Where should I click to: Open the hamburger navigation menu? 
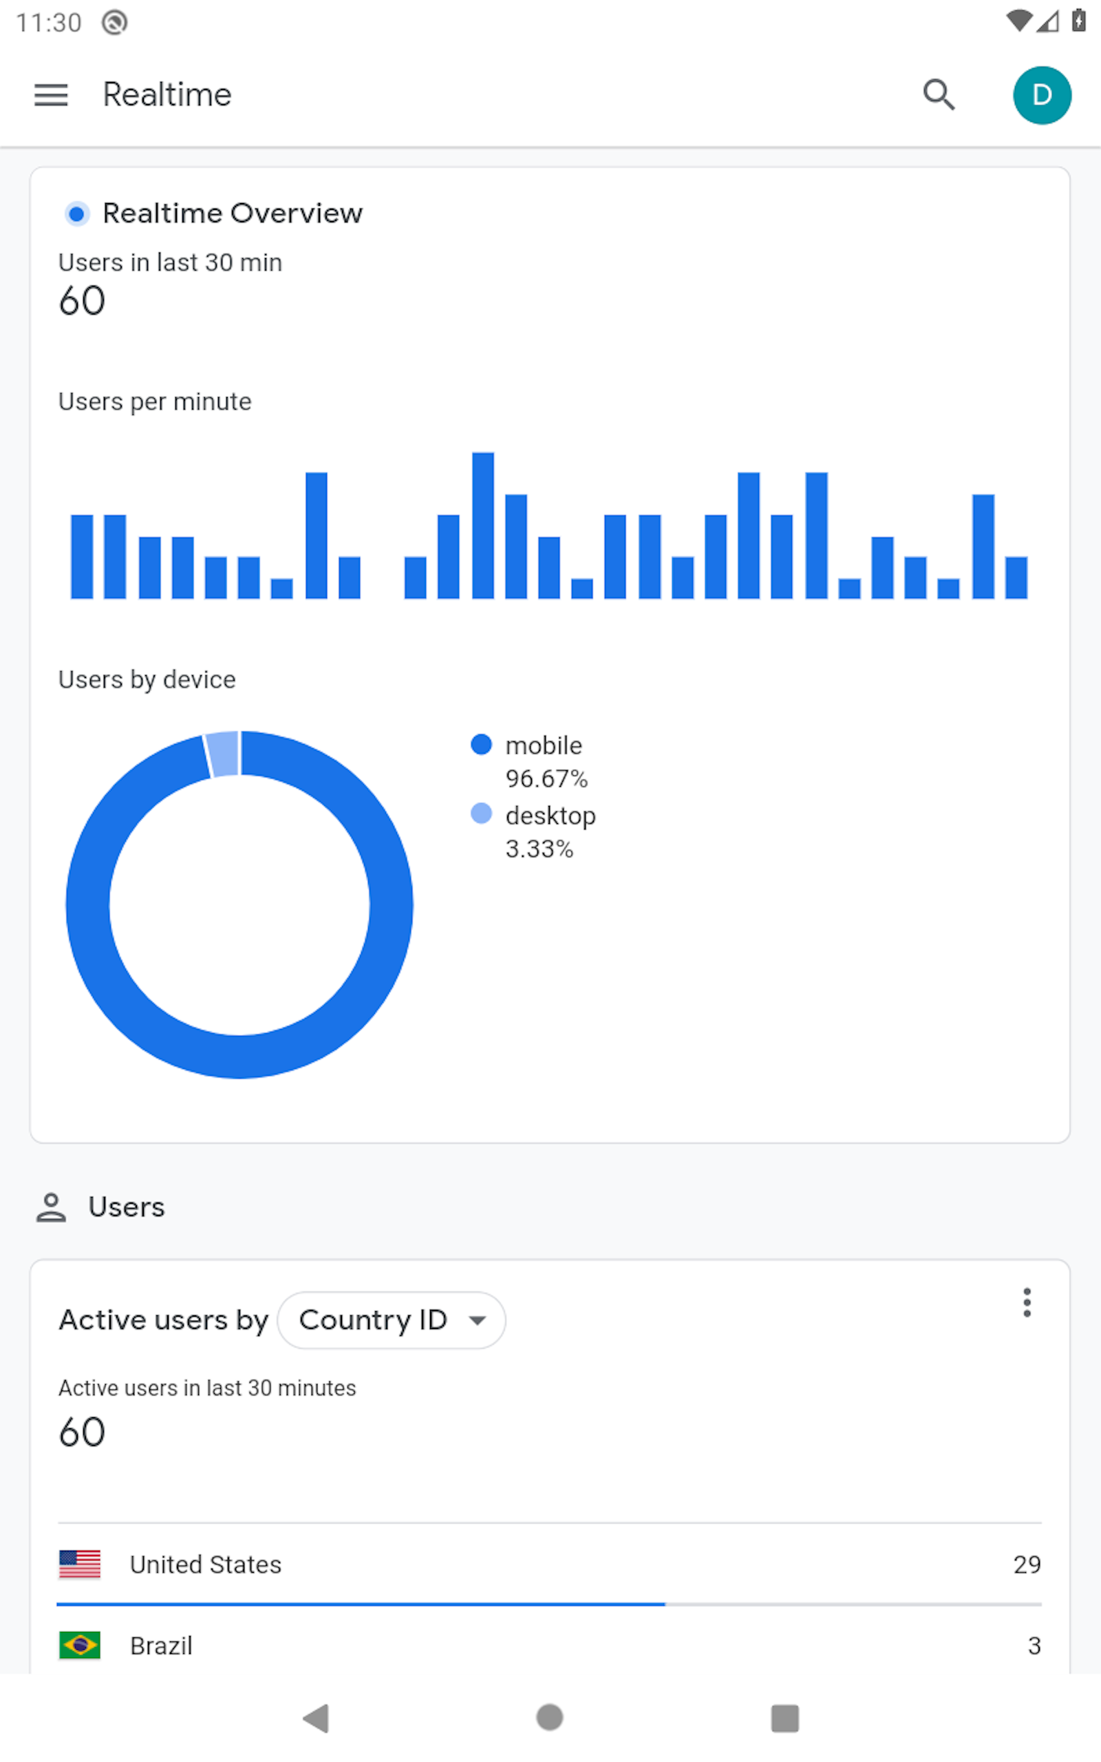coord(51,95)
